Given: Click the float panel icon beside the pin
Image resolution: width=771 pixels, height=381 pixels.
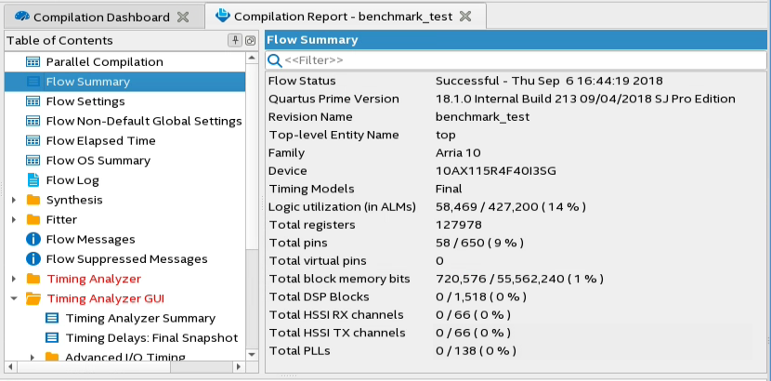Looking at the screenshot, I should point(250,41).
